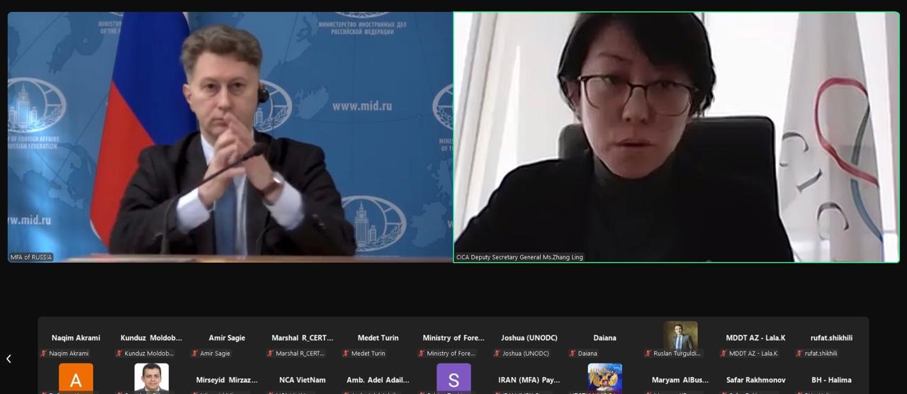The width and height of the screenshot is (907, 394).
Task: Click muted mic icon beside Daiana
Action: click(x=573, y=354)
